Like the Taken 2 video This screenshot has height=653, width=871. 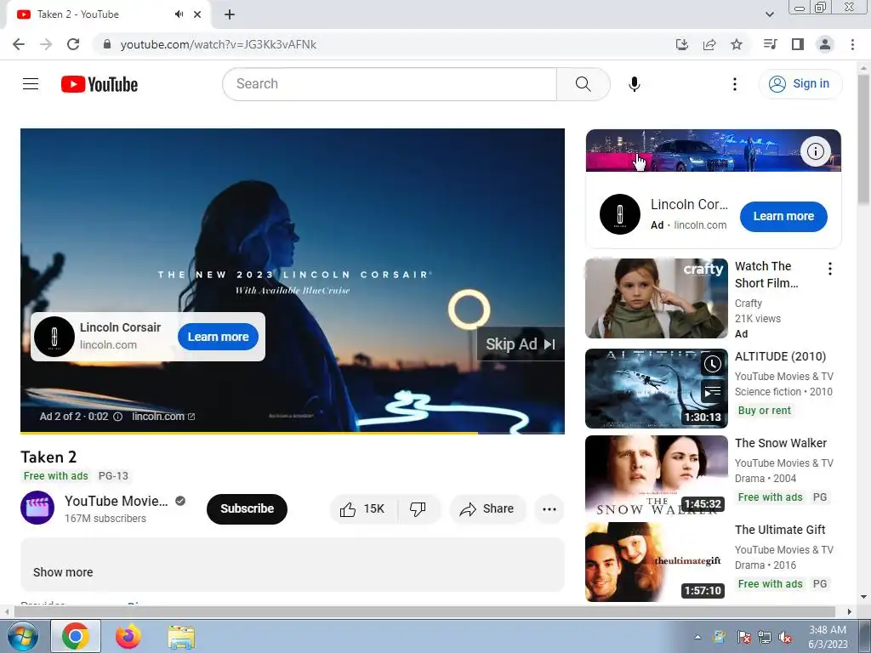click(363, 508)
